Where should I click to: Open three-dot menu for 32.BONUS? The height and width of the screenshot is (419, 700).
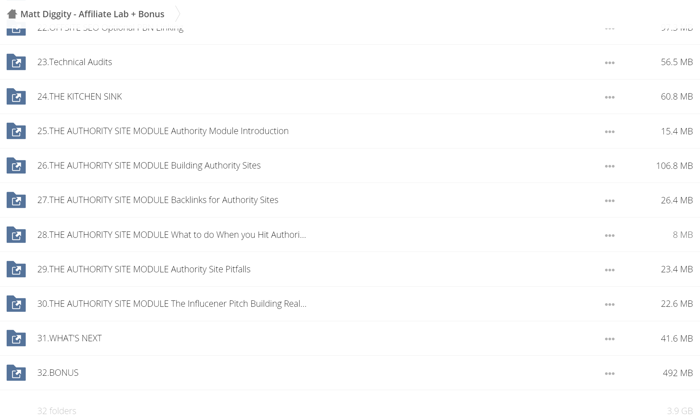(610, 374)
